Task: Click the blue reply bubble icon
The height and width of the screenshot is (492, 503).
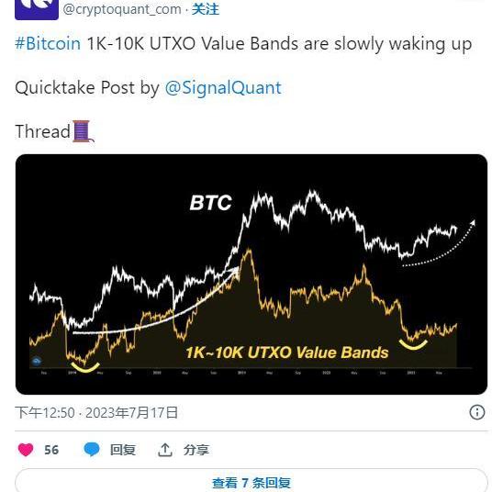Action: [92, 449]
